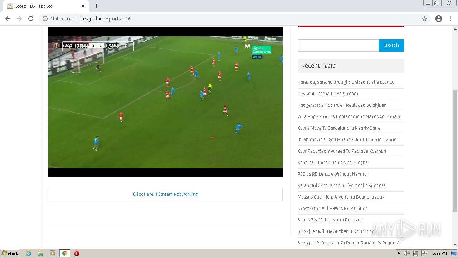
Task: Click the Chrome taskbar icon
Action: [64, 253]
